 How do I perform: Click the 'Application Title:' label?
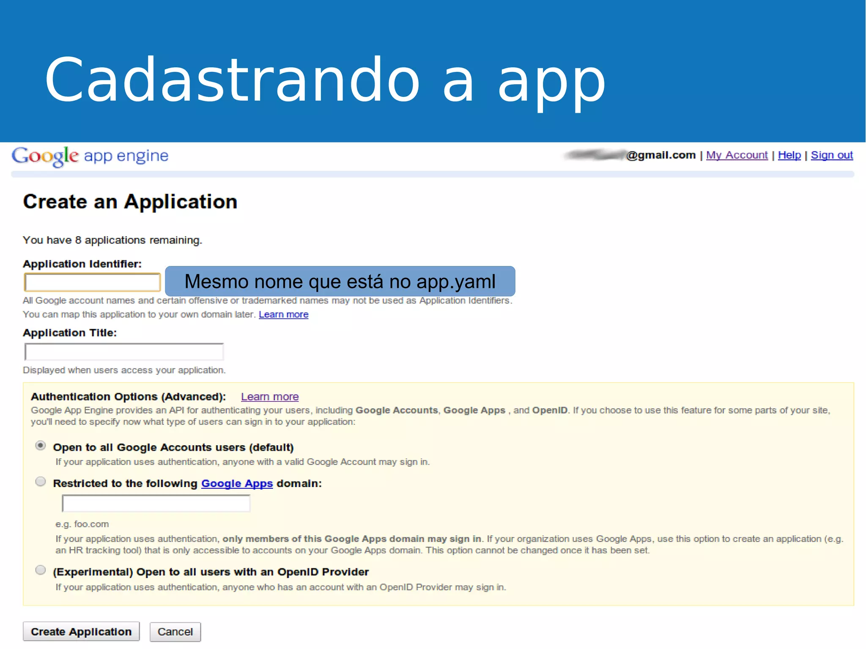click(x=70, y=333)
